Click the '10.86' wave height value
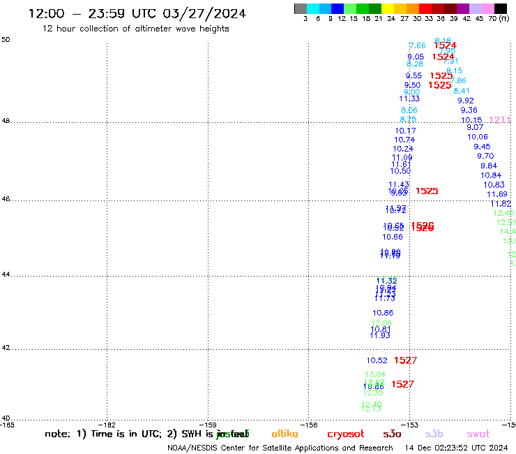This screenshot has width=516, height=454. [x=383, y=313]
